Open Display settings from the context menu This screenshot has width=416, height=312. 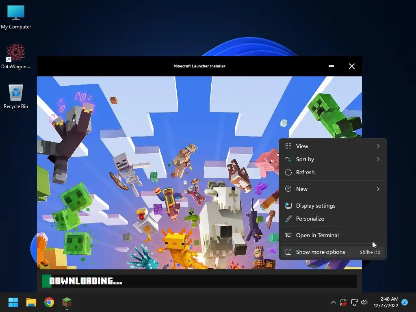(x=333, y=206)
